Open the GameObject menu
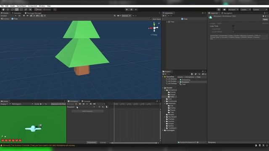 point(21,6)
